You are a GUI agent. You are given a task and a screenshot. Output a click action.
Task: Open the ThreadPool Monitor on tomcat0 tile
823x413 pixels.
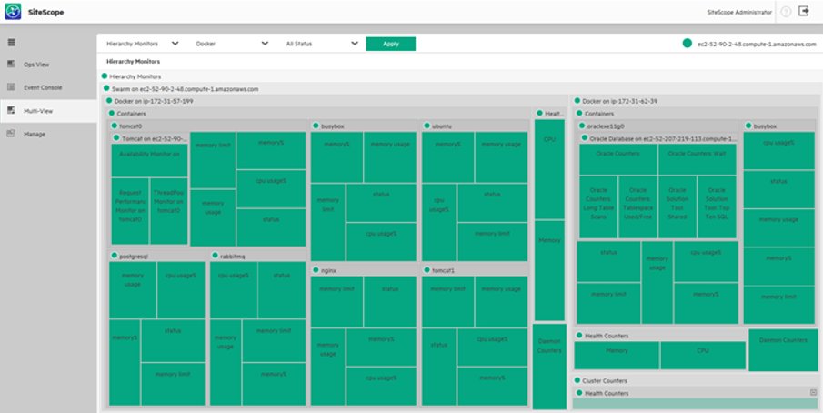[168, 211]
